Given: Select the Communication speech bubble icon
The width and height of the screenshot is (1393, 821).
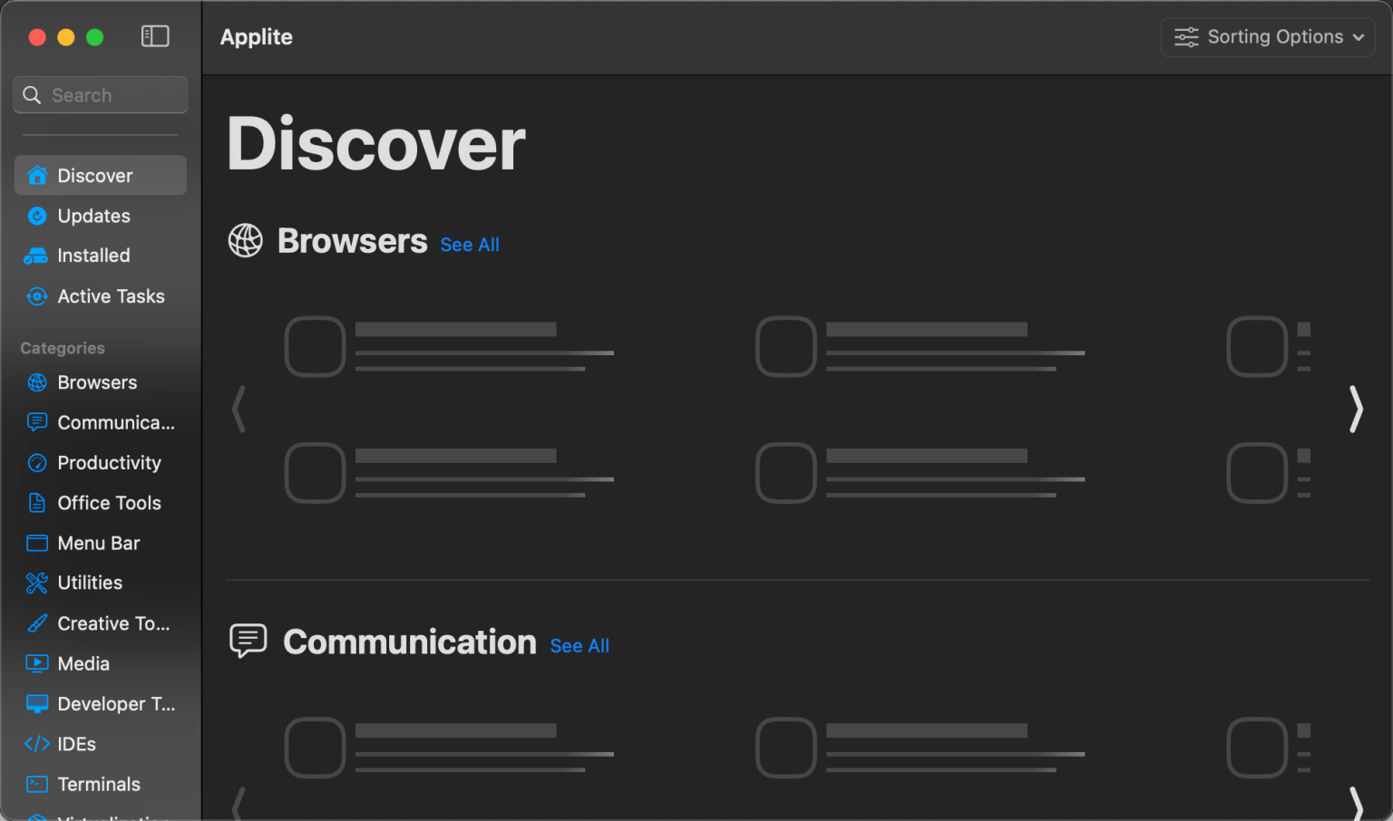Looking at the screenshot, I should (x=36, y=422).
